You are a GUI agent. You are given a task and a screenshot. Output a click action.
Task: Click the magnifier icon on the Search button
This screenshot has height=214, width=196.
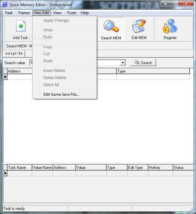point(137,63)
